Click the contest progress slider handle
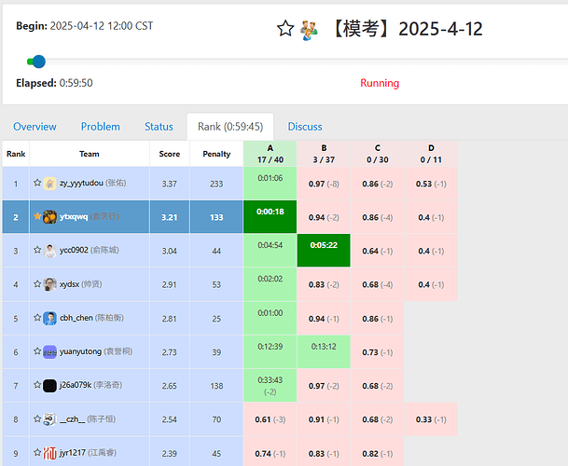Viewport: 568px width, 466px height. [39, 62]
